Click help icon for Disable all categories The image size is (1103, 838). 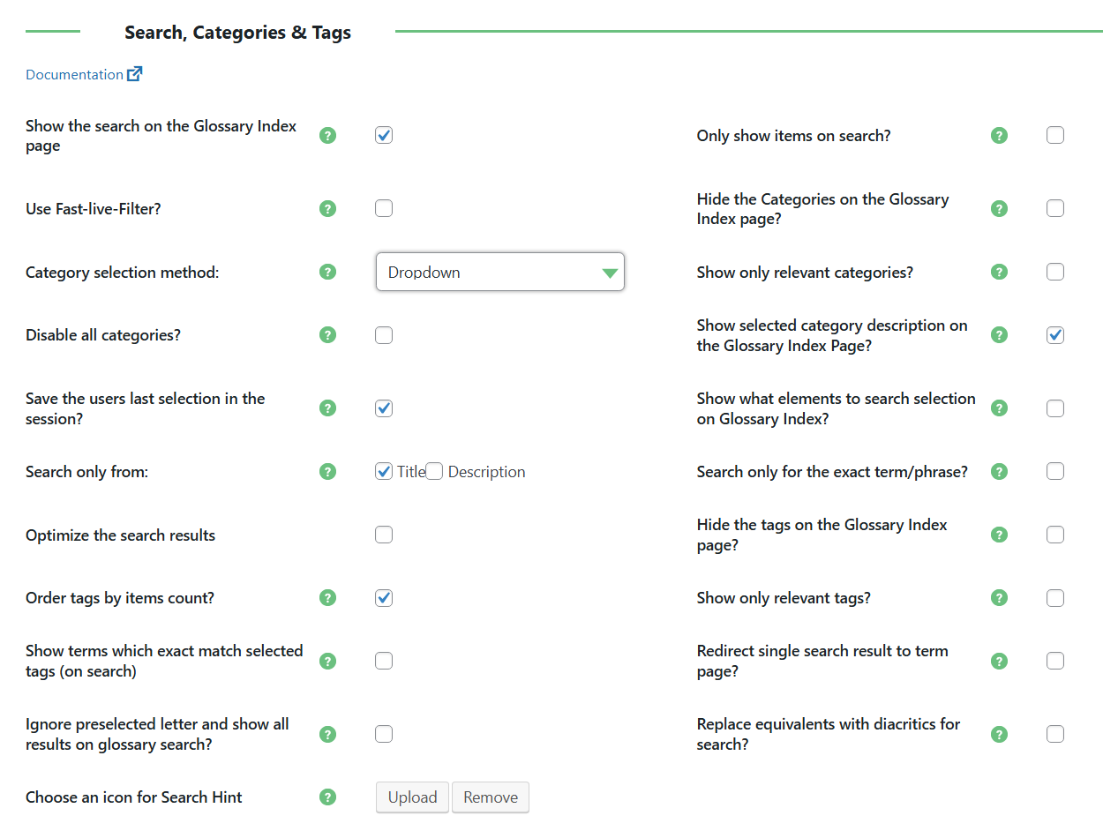click(x=328, y=335)
